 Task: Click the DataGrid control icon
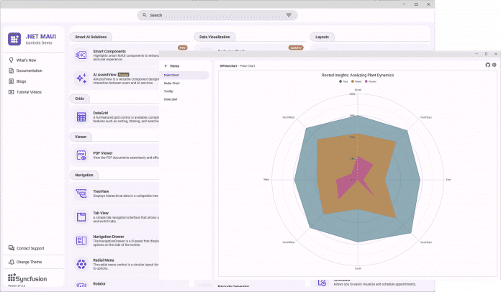81,117
